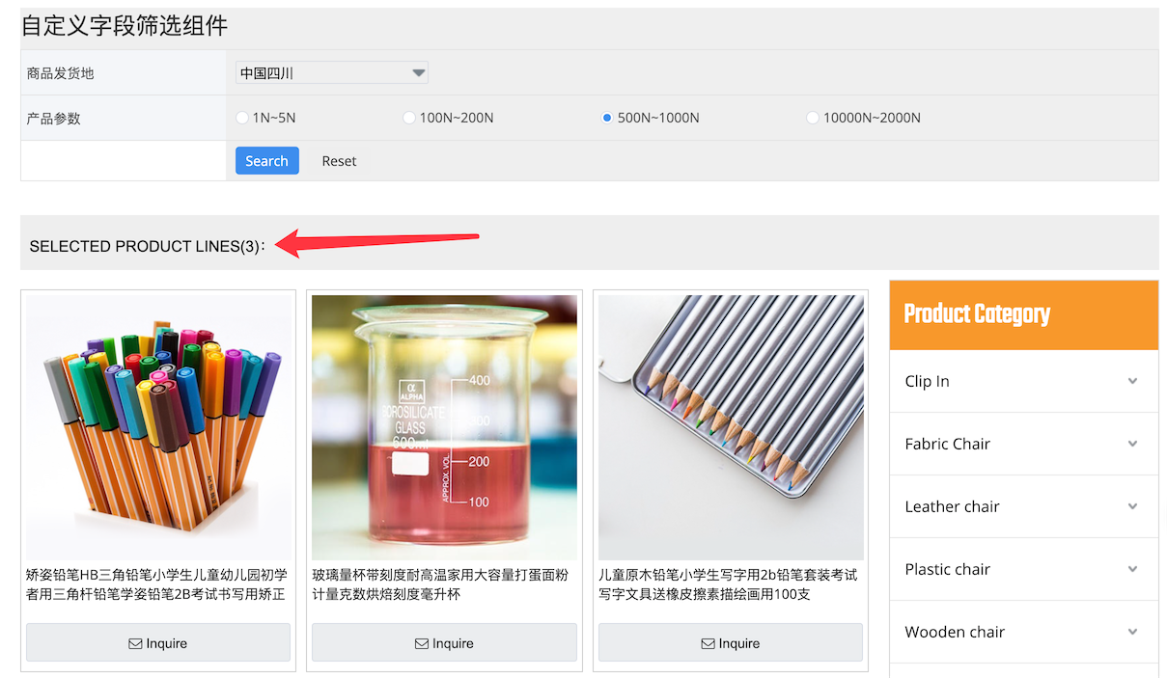Image resolution: width=1167 pixels, height=678 pixels.
Task: Reset the filter selections
Action: coord(339,161)
